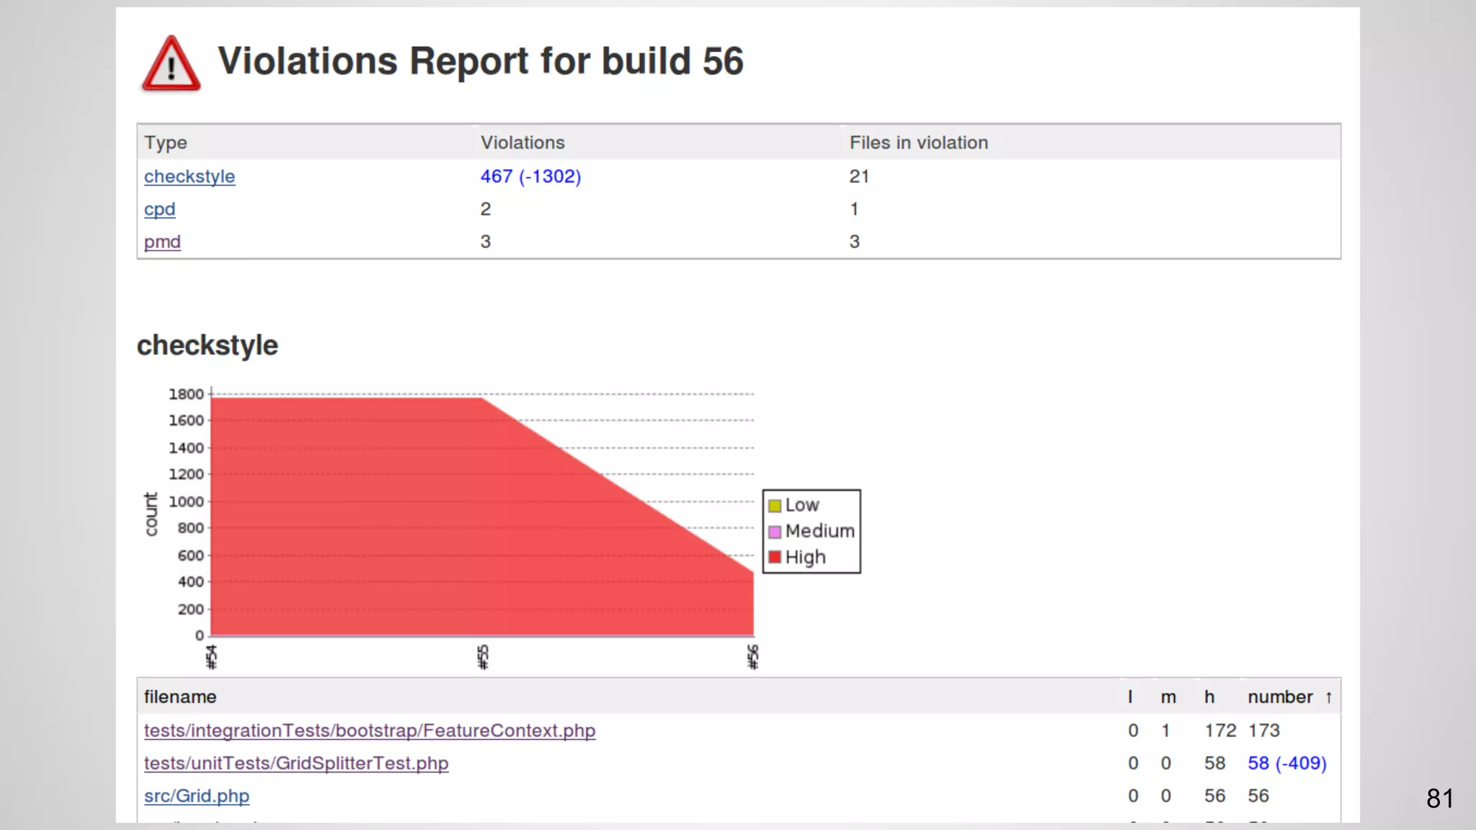Viewport: 1476px width, 830px height.
Task: Open the cpd violations link
Action: (x=159, y=209)
